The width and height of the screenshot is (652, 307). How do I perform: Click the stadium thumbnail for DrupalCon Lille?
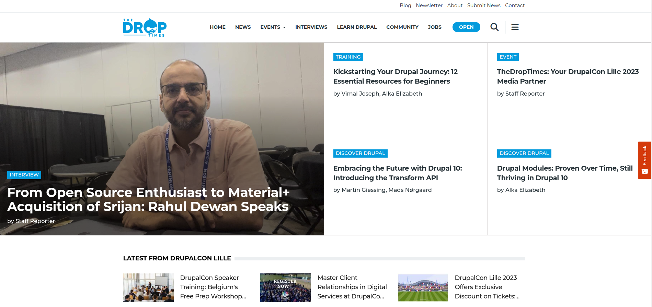click(x=423, y=287)
